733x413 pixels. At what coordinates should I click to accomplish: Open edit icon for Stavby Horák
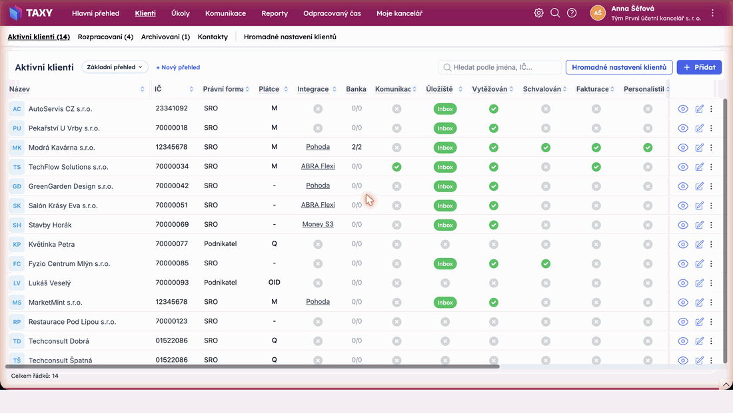tap(699, 225)
